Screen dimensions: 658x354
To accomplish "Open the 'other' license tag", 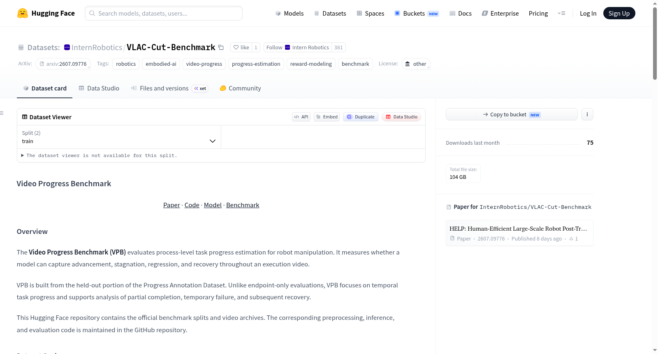I will [x=416, y=64].
